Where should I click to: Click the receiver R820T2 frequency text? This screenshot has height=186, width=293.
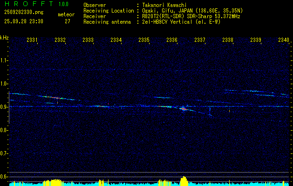(x=191, y=16)
